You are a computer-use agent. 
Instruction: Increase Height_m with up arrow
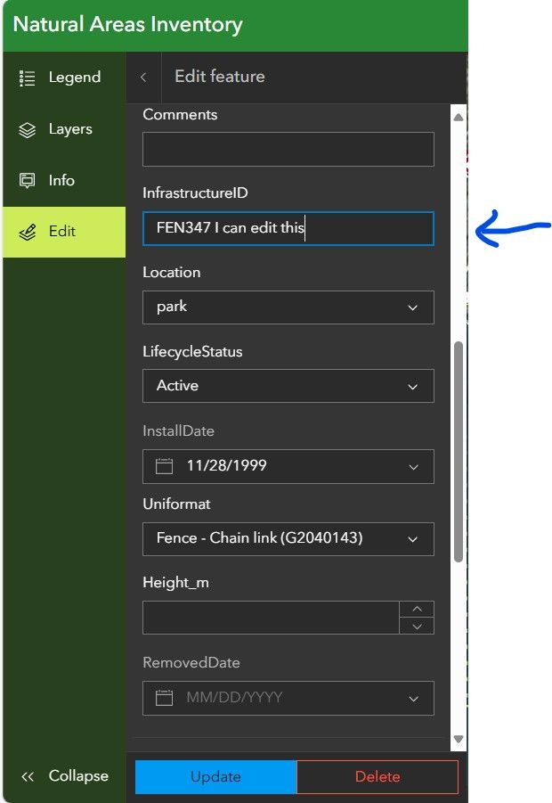417,610
